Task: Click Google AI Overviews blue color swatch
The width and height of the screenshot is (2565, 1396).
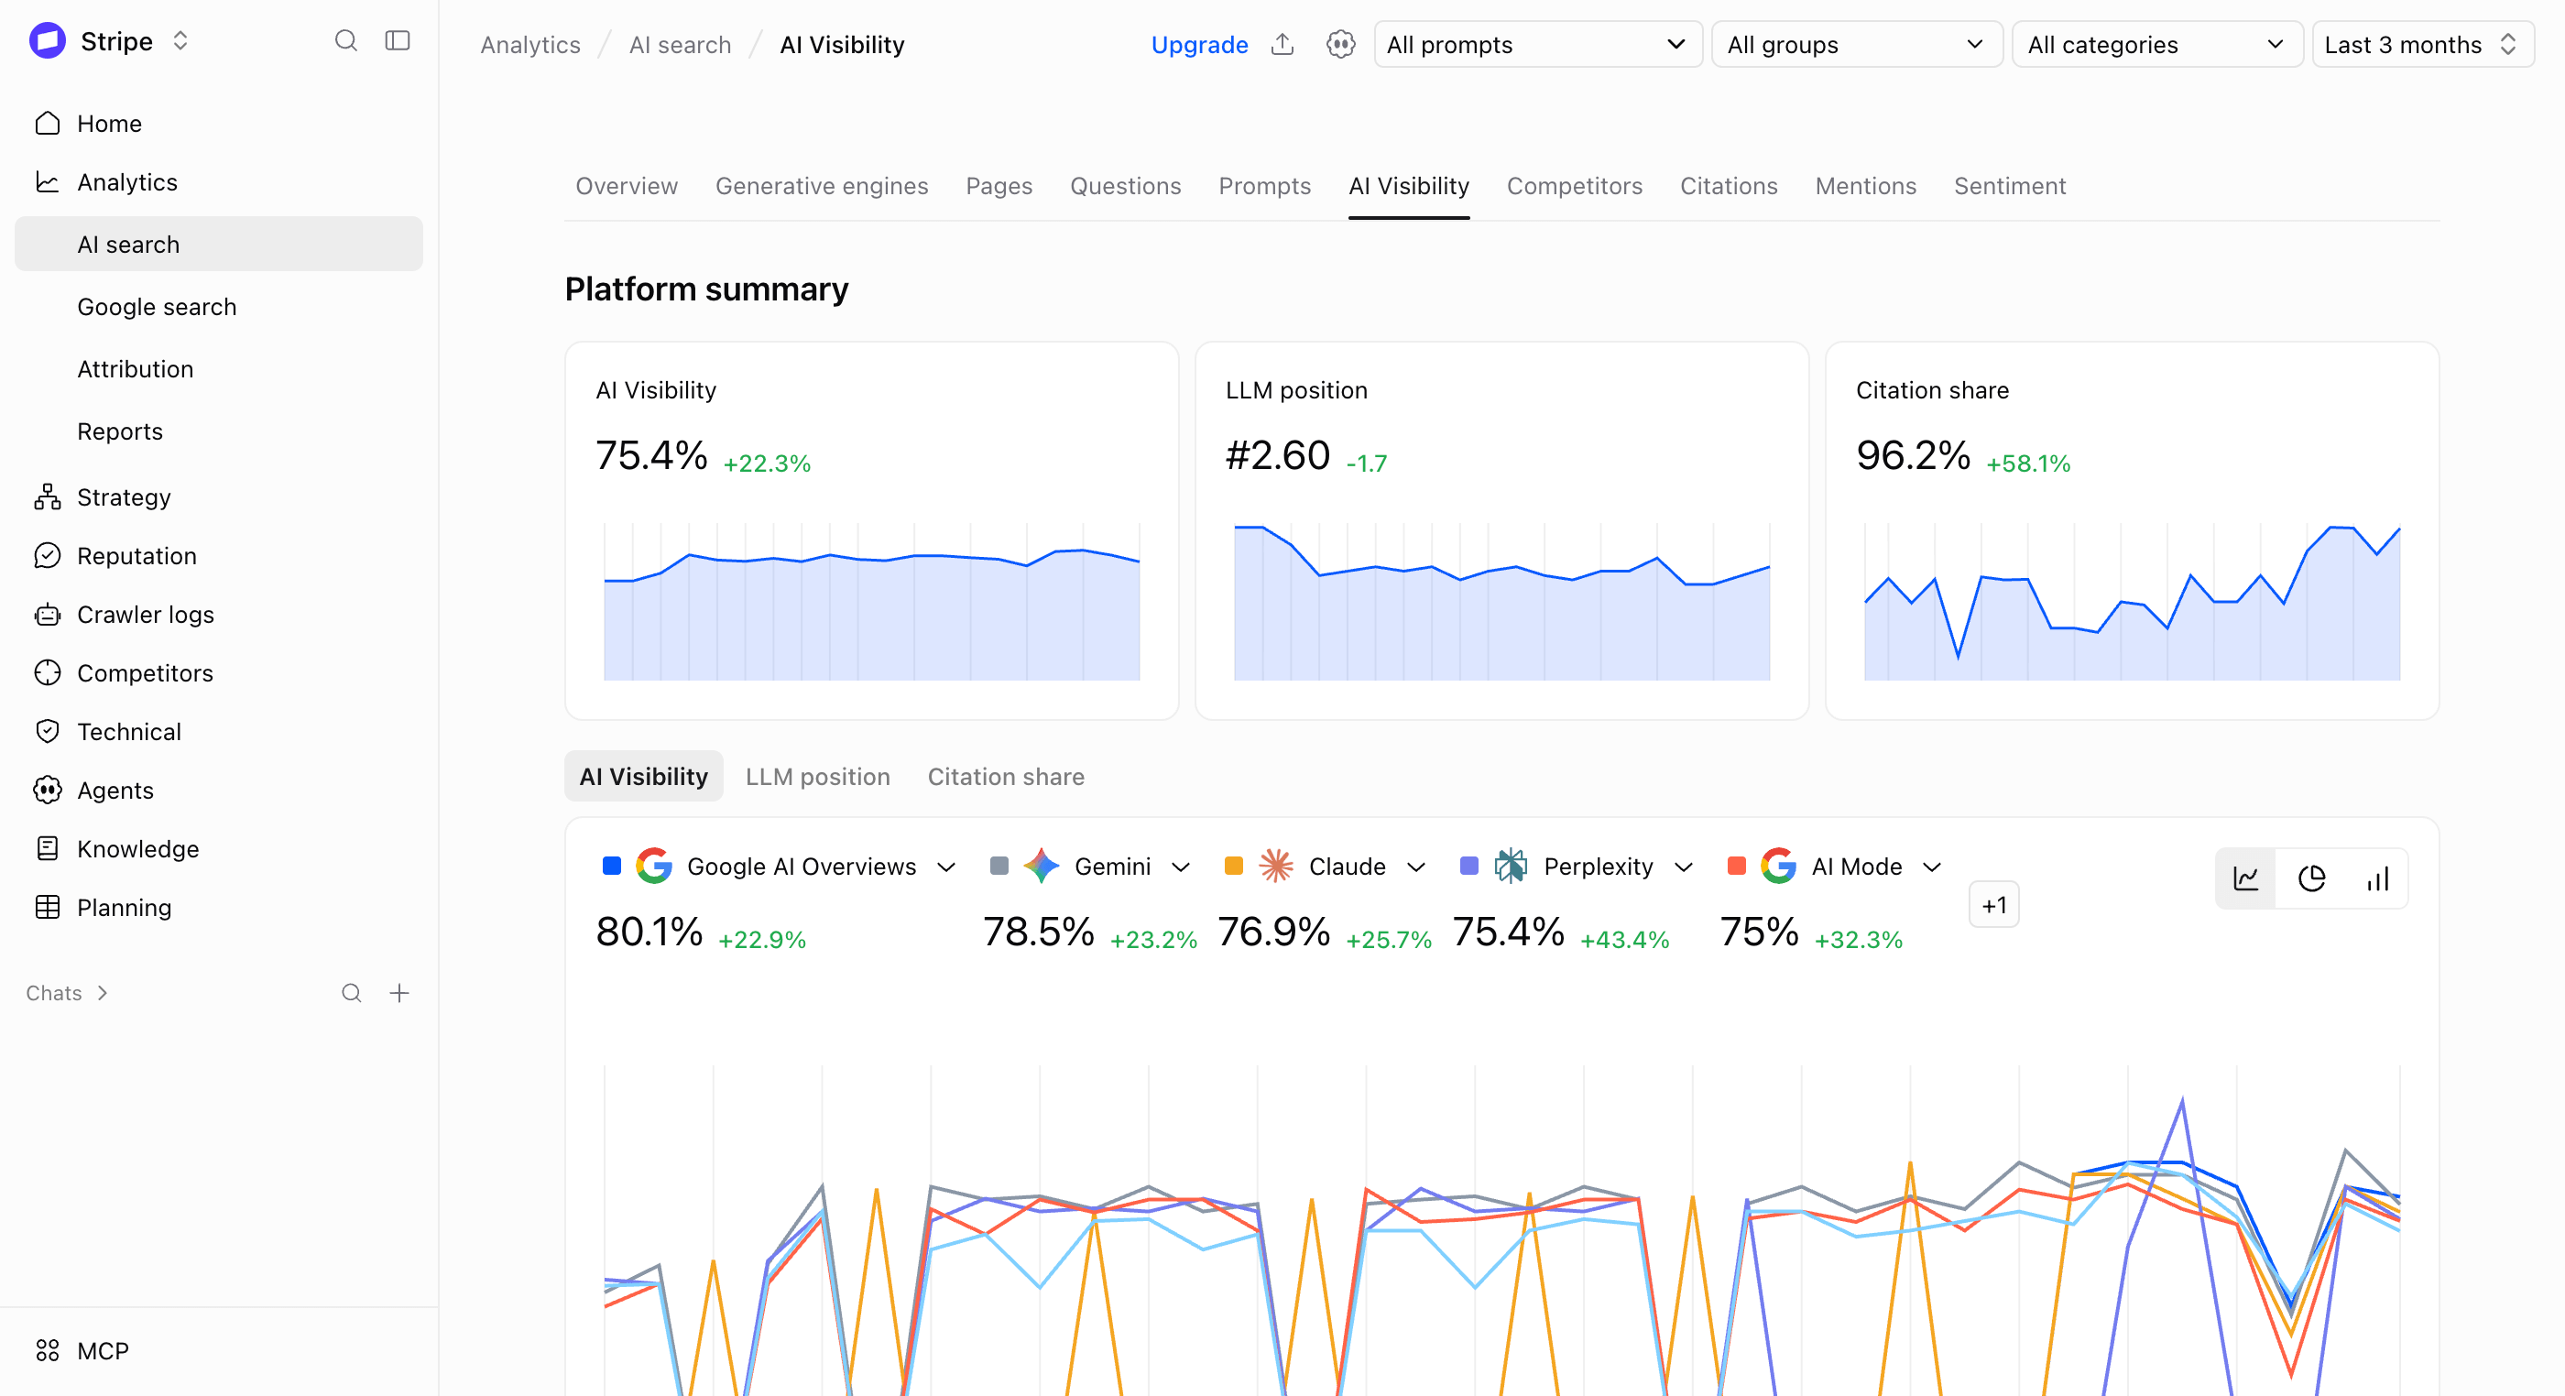Action: click(x=611, y=867)
